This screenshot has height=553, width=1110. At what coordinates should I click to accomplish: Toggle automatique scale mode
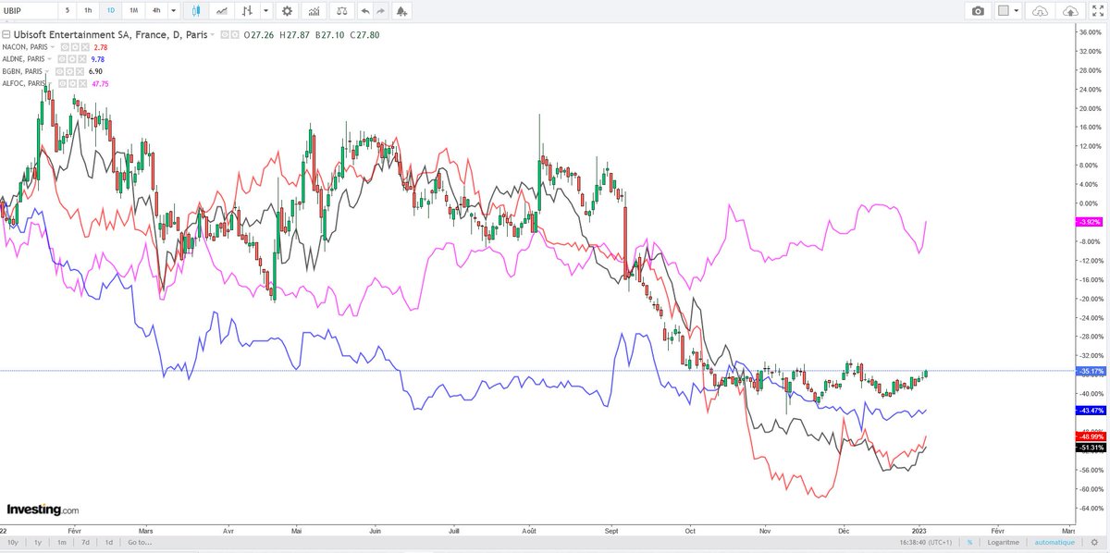click(x=1054, y=543)
